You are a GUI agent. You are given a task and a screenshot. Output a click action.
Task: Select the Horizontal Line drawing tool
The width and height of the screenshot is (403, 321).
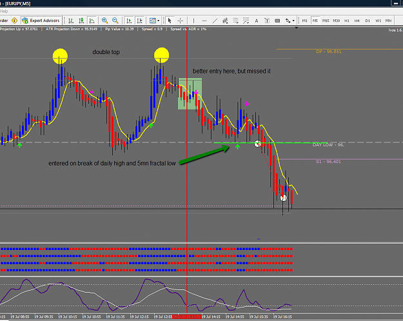tap(204, 21)
